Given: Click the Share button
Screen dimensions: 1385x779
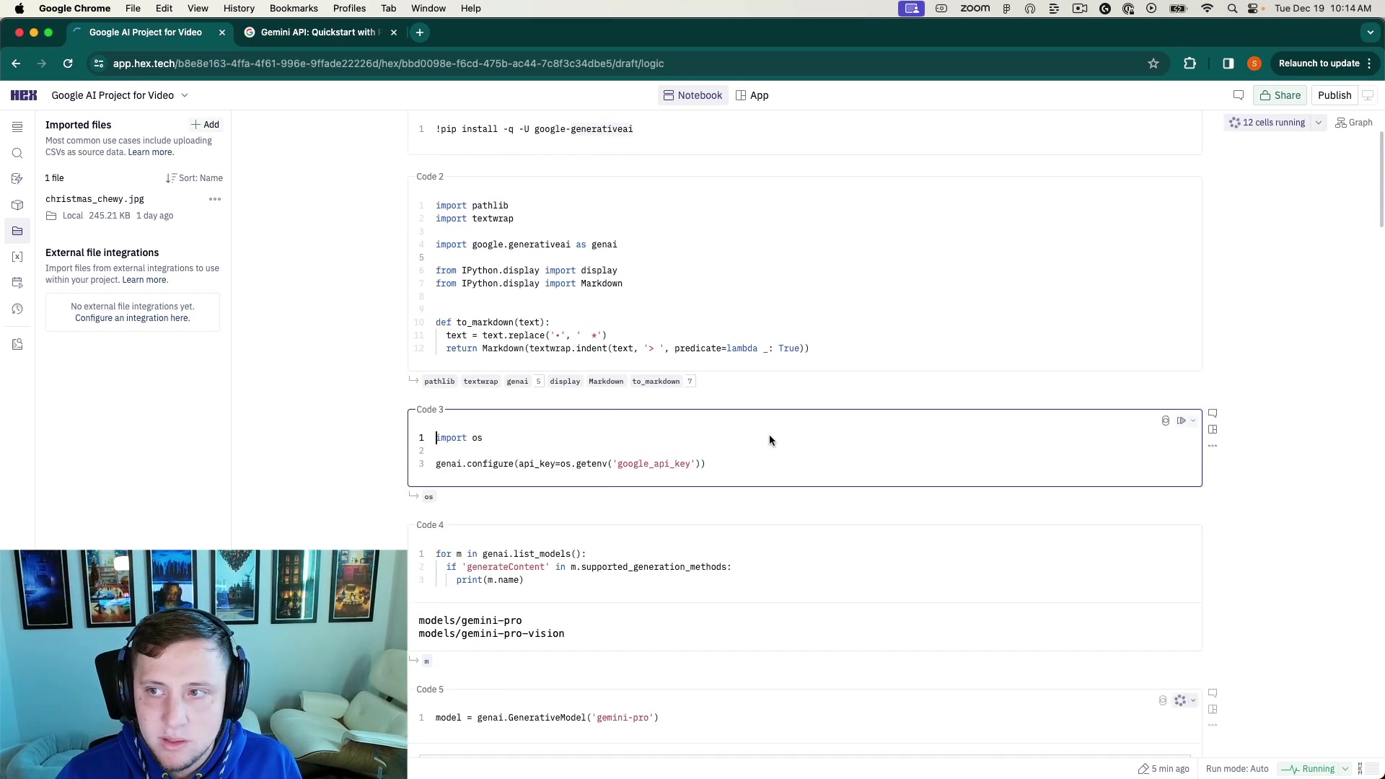Looking at the screenshot, I should coord(1280,95).
